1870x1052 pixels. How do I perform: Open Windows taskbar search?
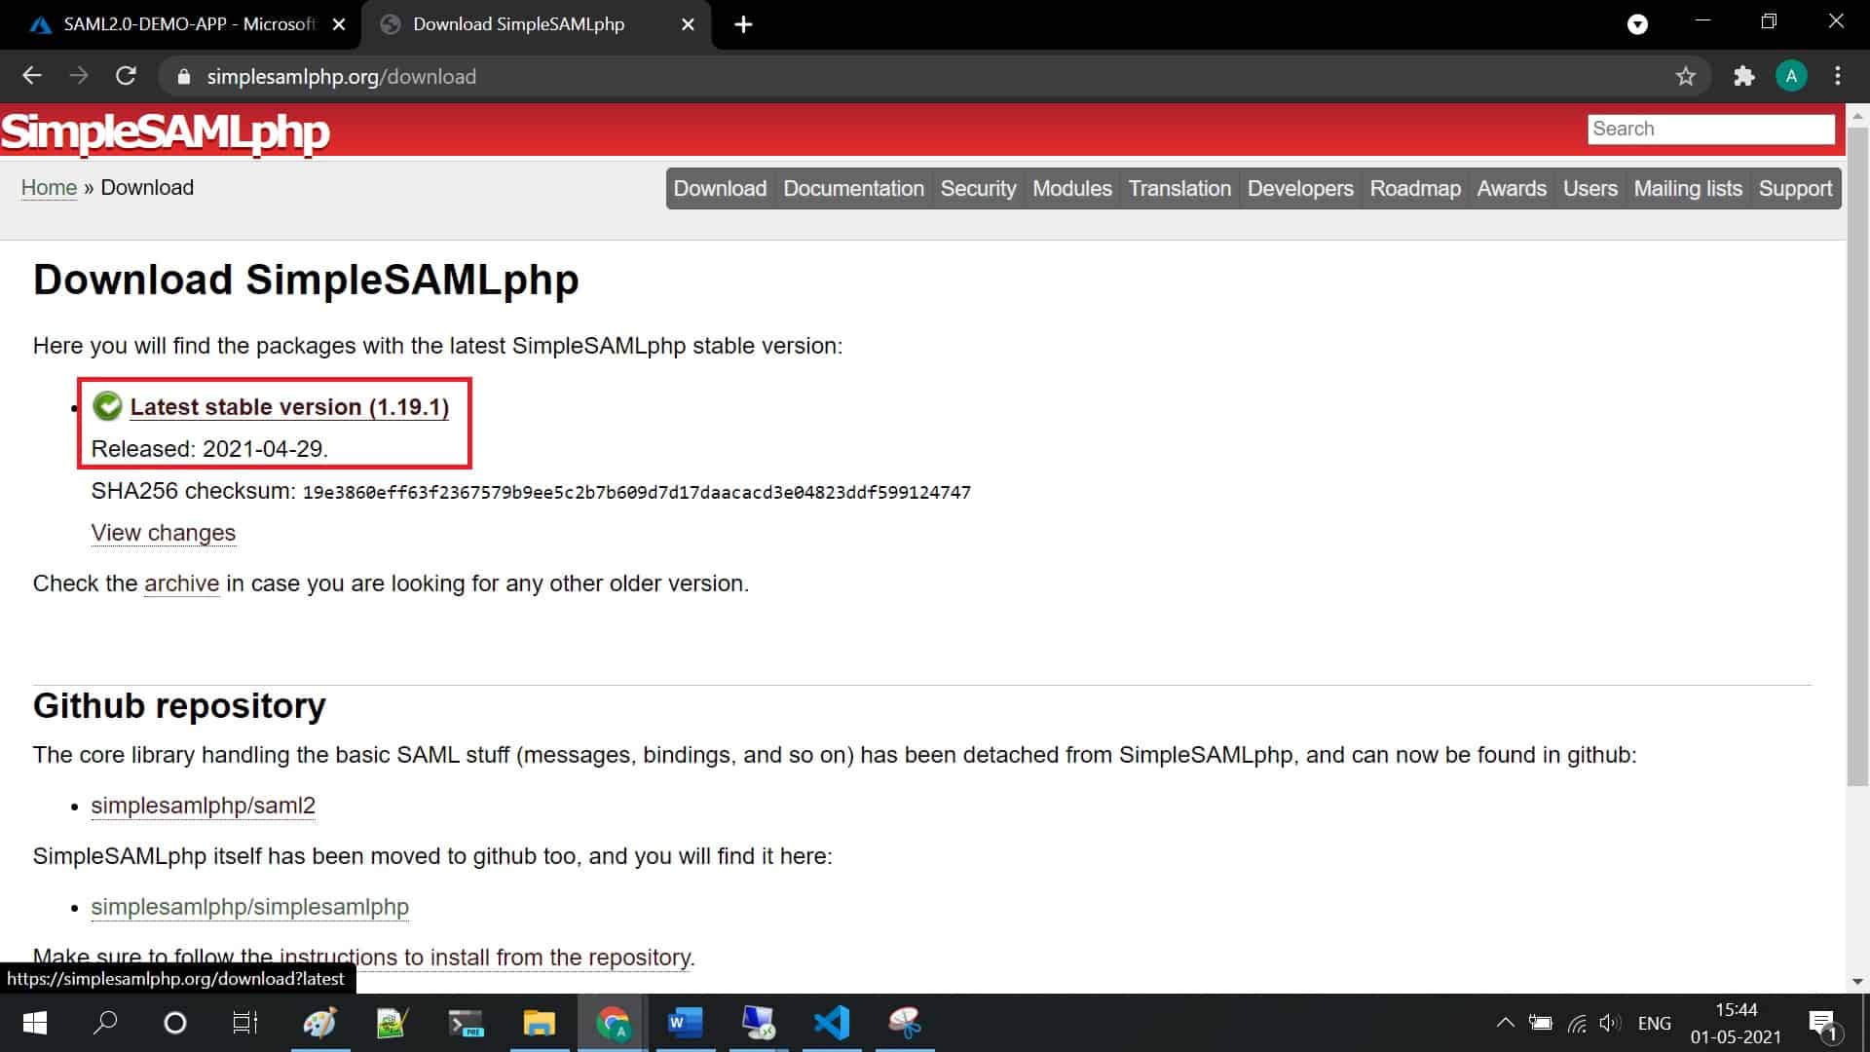coord(104,1023)
